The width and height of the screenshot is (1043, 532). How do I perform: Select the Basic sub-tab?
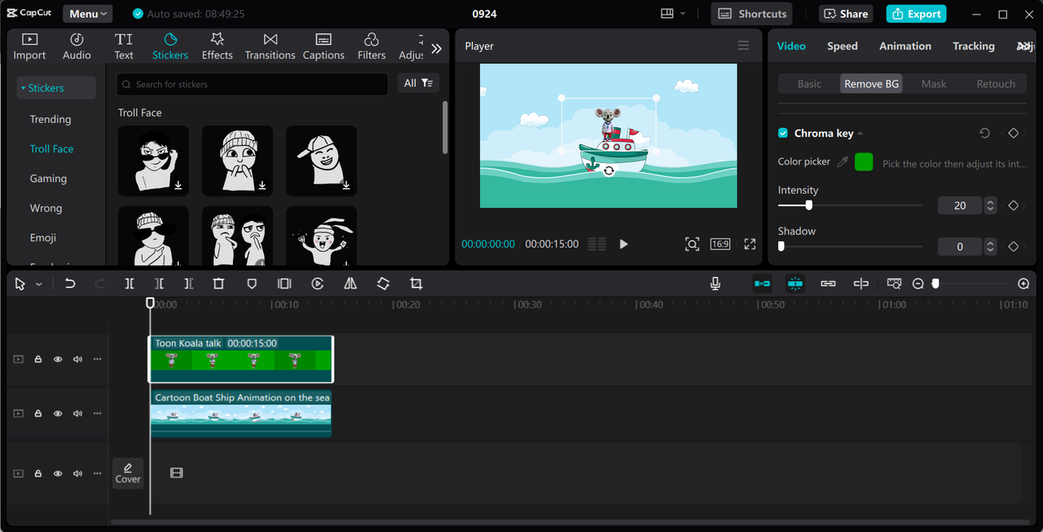tap(809, 84)
